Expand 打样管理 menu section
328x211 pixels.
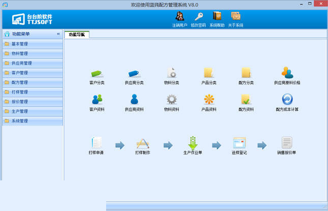coord(33,92)
